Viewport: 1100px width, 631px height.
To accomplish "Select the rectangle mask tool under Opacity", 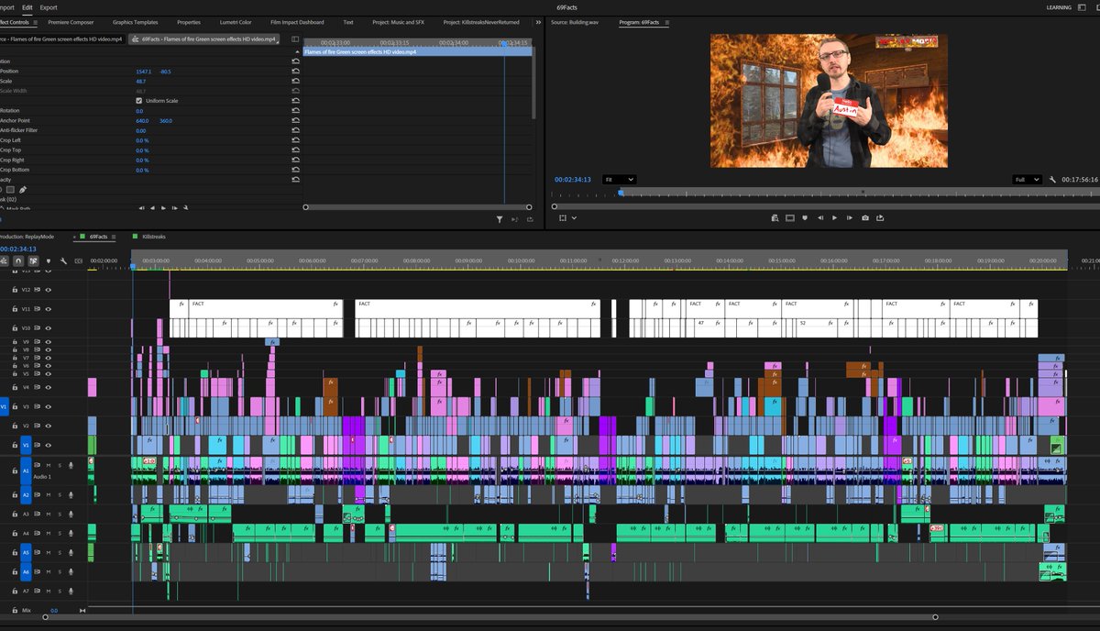I will [10, 190].
